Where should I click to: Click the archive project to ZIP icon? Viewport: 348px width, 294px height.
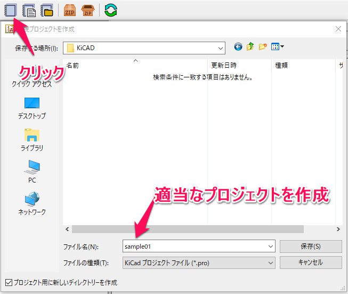69,10
